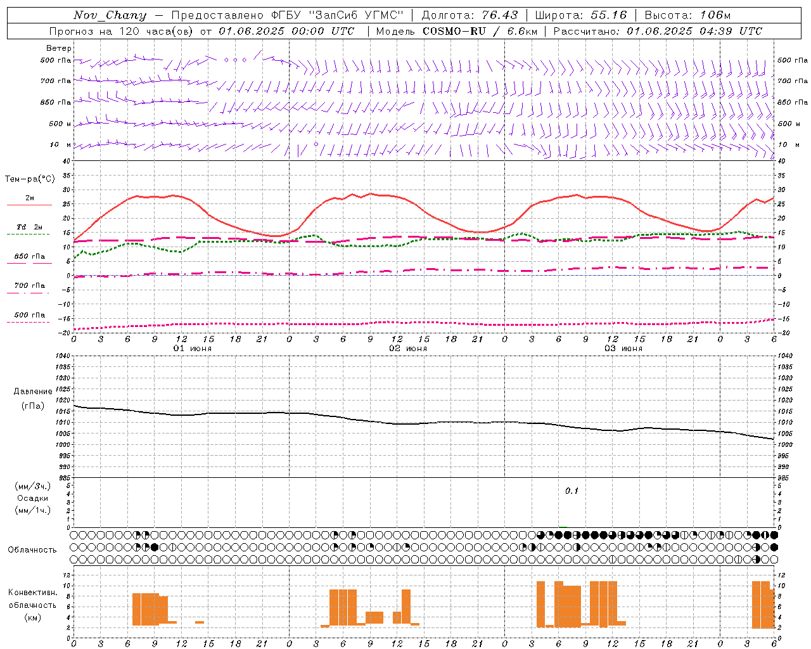
Task: Click the 01 июня date label
Action: pos(193,349)
